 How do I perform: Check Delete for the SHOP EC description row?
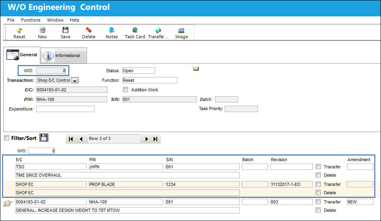pos(318,192)
